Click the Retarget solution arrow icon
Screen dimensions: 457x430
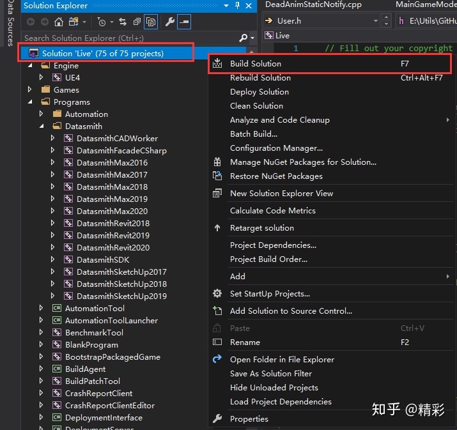(217, 228)
